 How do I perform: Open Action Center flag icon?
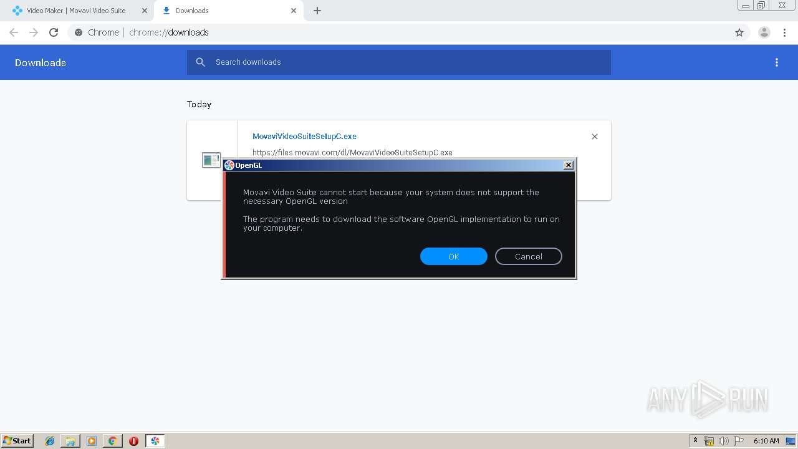738,441
